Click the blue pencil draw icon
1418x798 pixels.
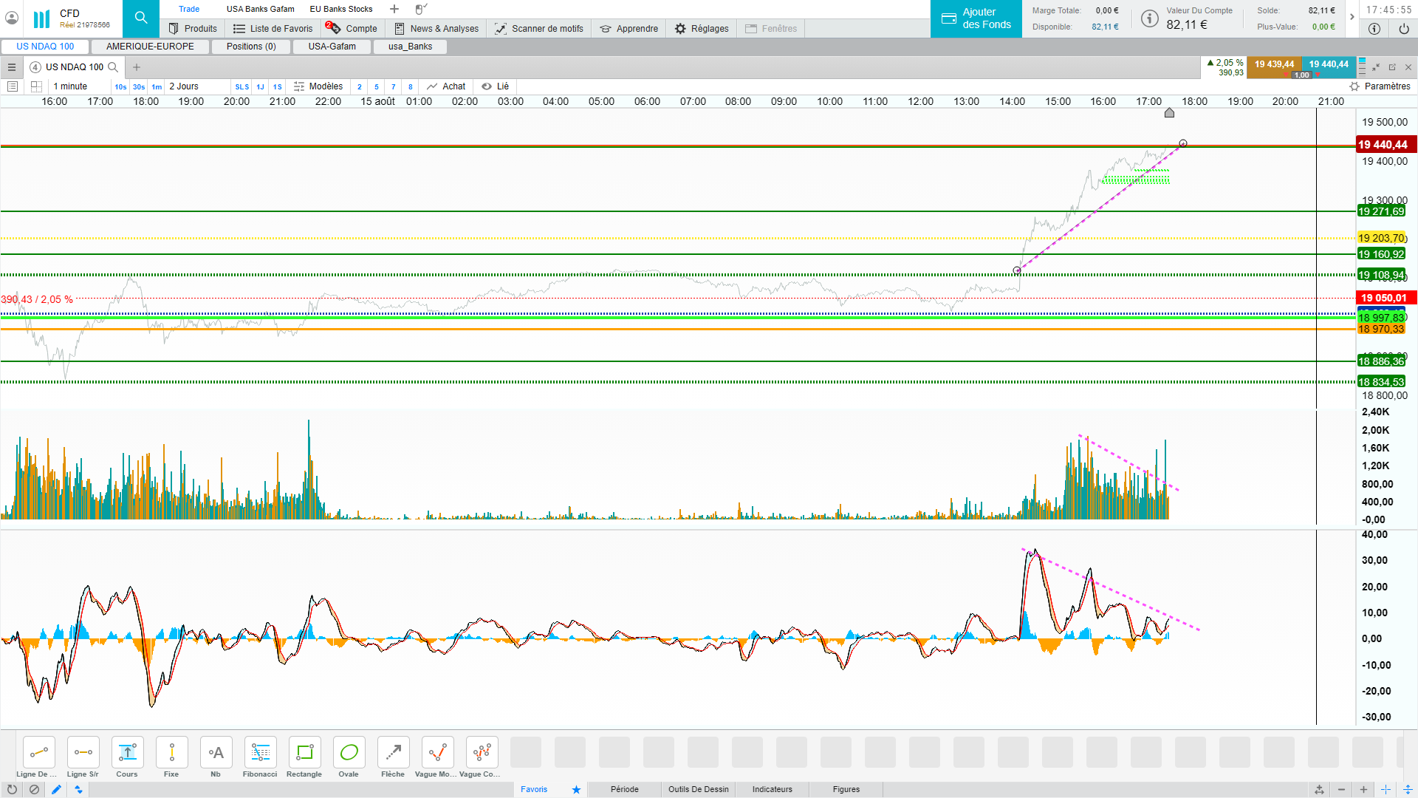pos(56,789)
